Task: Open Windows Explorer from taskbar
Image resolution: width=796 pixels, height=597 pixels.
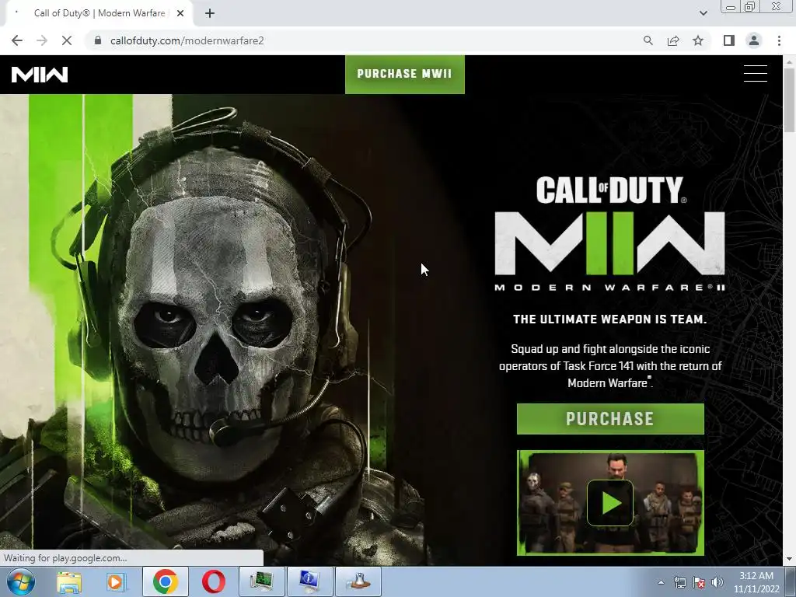Action: (x=69, y=581)
